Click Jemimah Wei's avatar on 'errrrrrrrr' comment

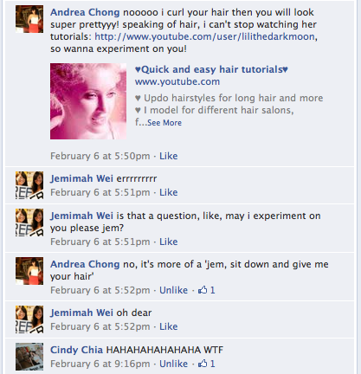(29, 185)
